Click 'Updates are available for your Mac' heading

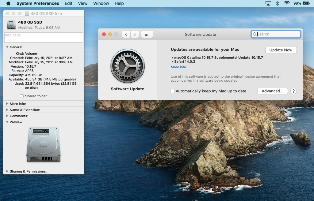click(x=205, y=49)
